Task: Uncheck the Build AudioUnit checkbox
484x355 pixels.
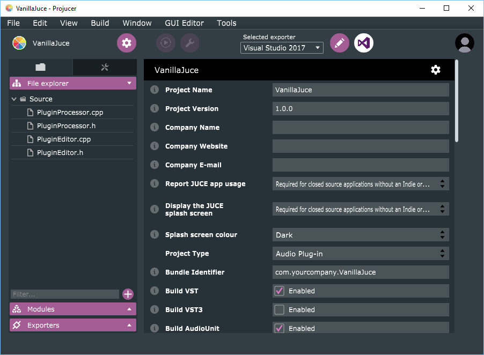Action: (x=279, y=328)
